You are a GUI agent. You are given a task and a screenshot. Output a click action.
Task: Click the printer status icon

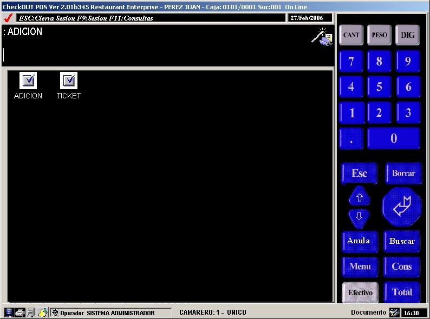pos(20,313)
